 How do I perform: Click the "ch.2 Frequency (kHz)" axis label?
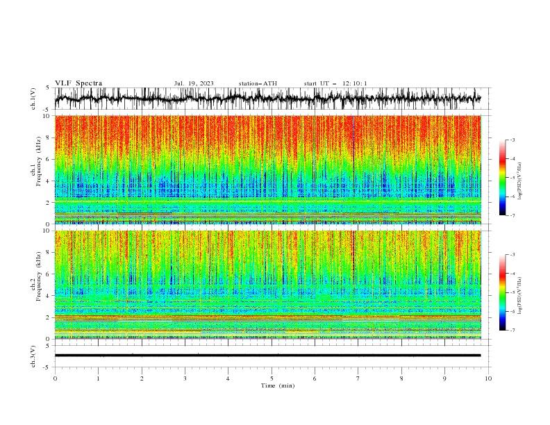pyautogui.click(x=35, y=276)
